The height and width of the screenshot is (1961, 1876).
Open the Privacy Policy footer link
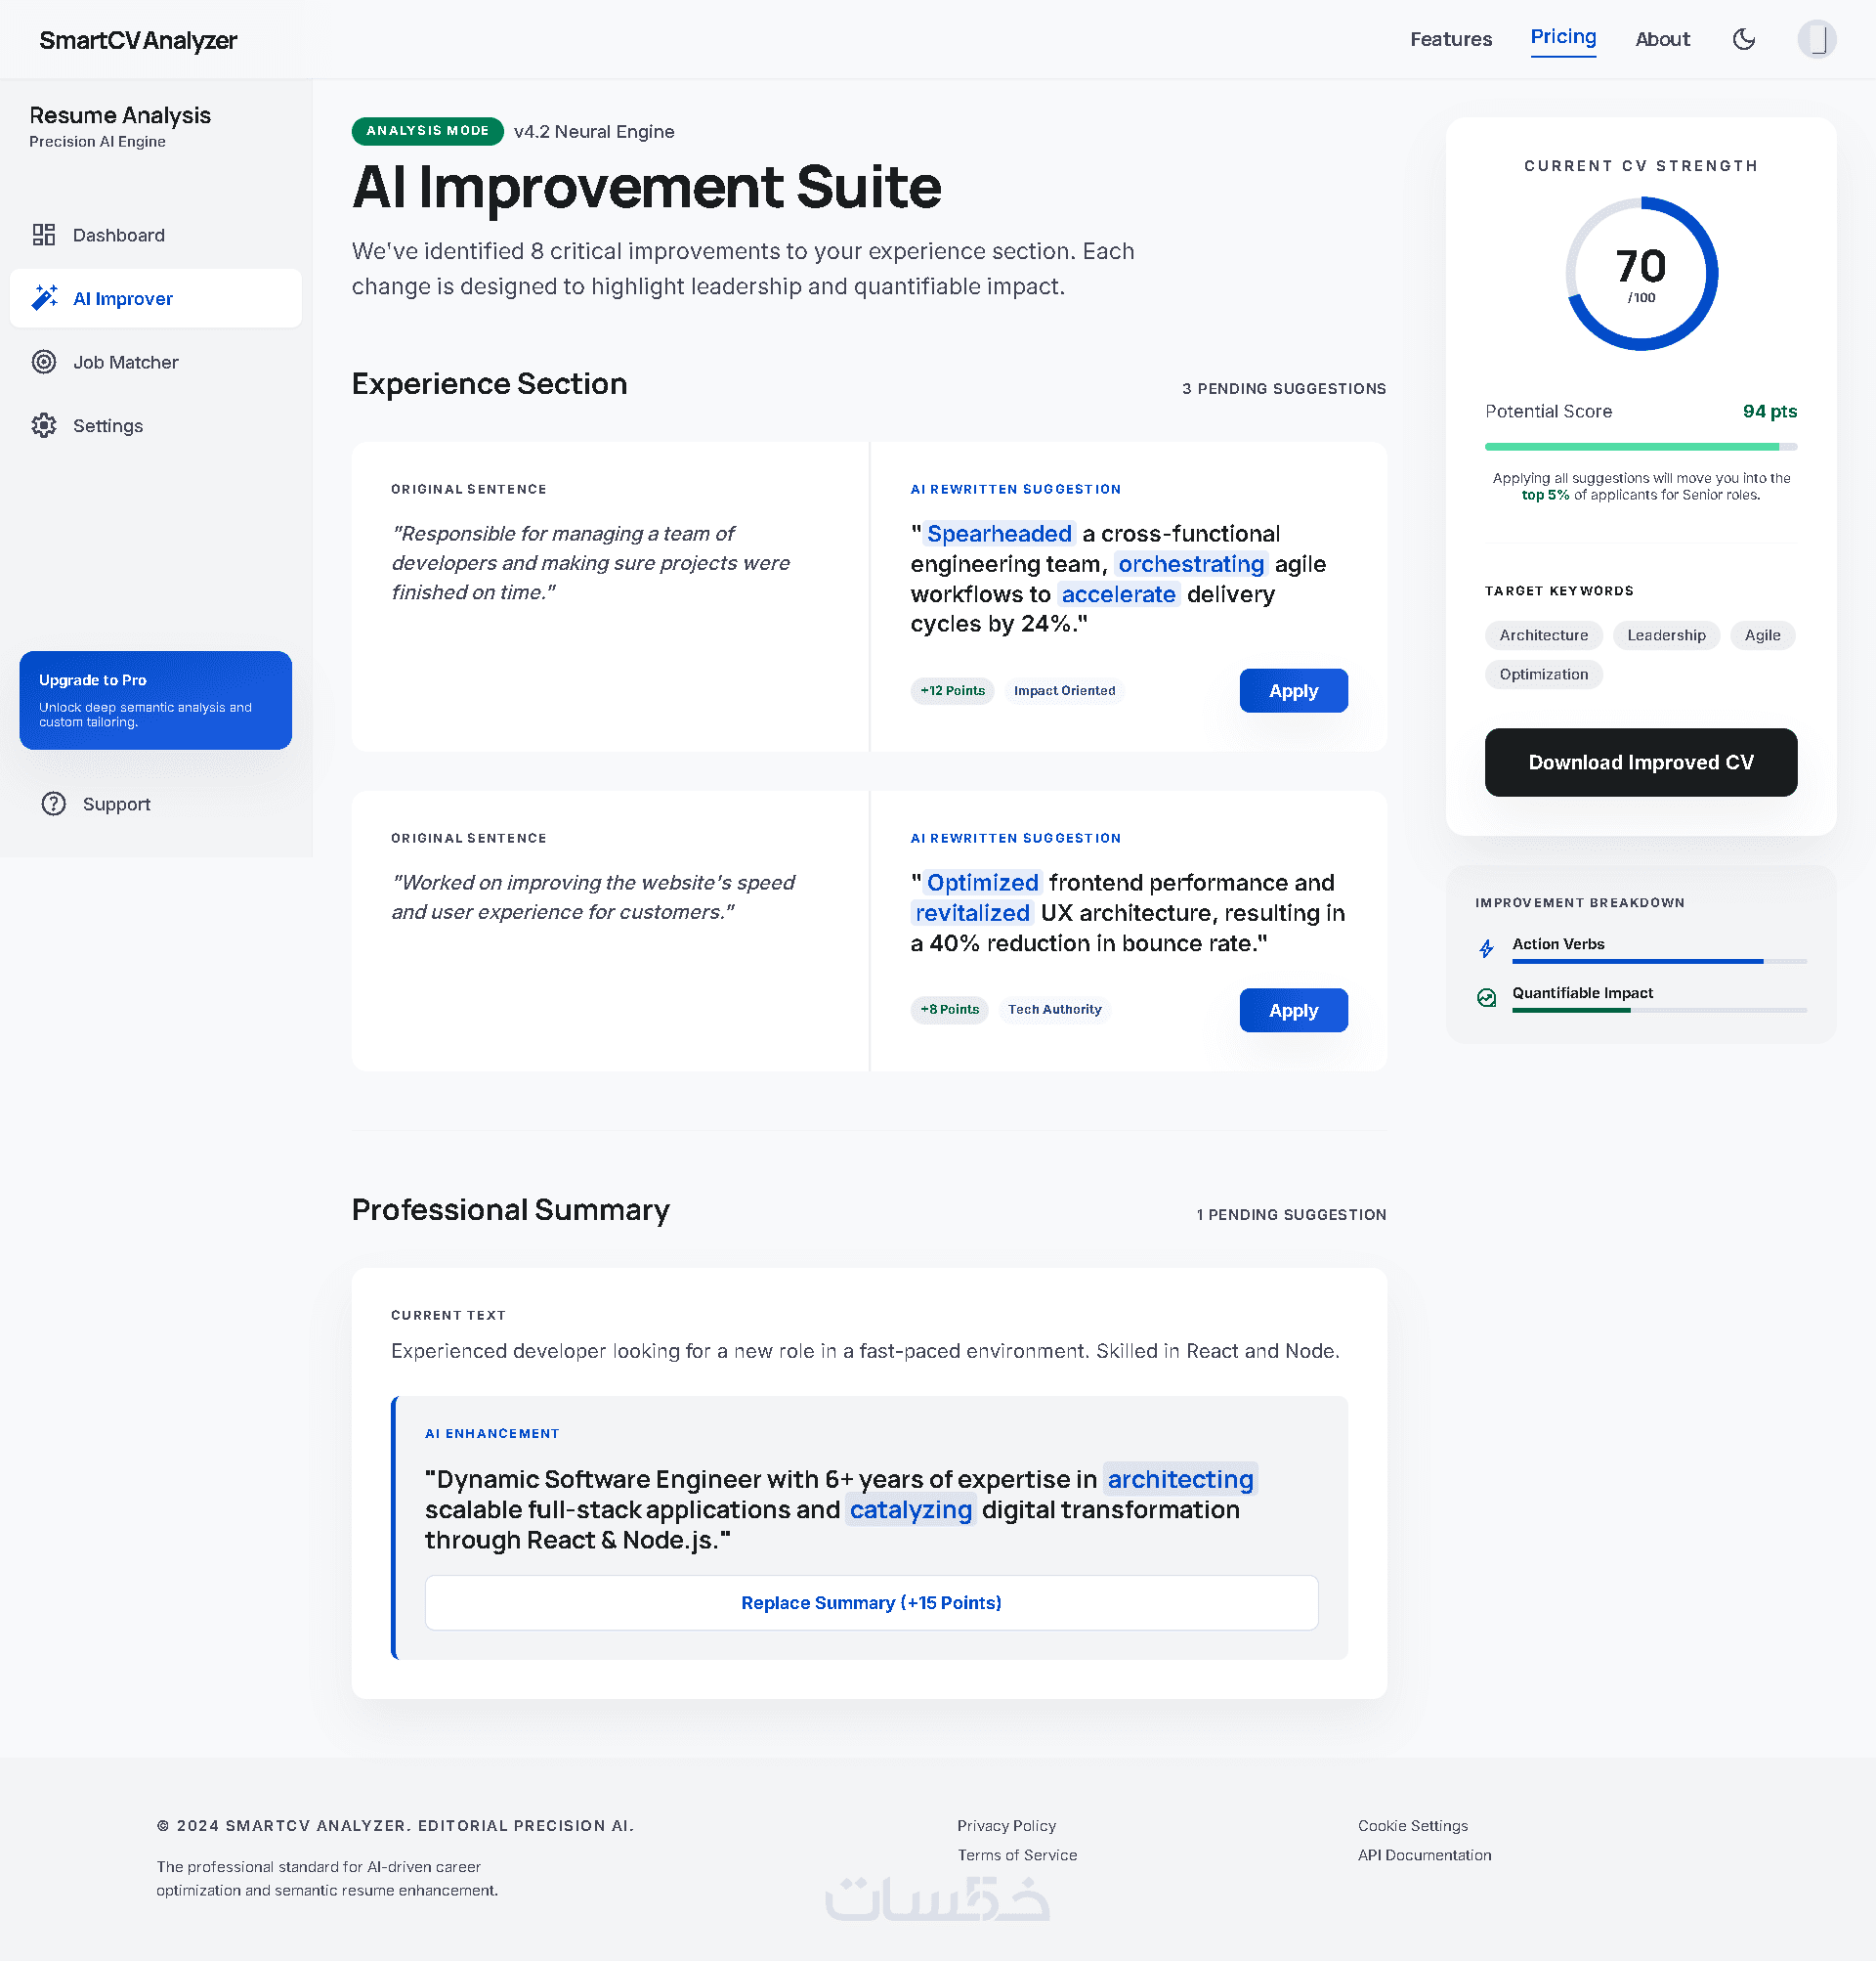(1005, 1826)
